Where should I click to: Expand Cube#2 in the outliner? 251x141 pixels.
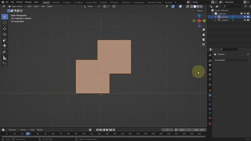[216, 20]
